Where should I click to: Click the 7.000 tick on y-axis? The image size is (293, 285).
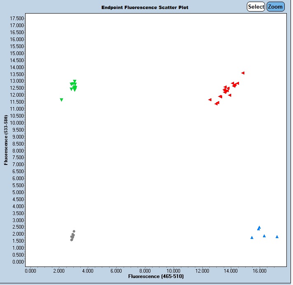[18, 165]
